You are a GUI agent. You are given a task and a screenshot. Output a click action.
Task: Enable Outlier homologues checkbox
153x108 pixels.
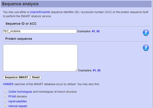click(5, 91)
